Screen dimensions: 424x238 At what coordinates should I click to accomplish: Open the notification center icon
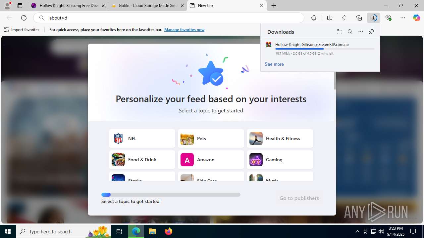pyautogui.click(x=413, y=231)
